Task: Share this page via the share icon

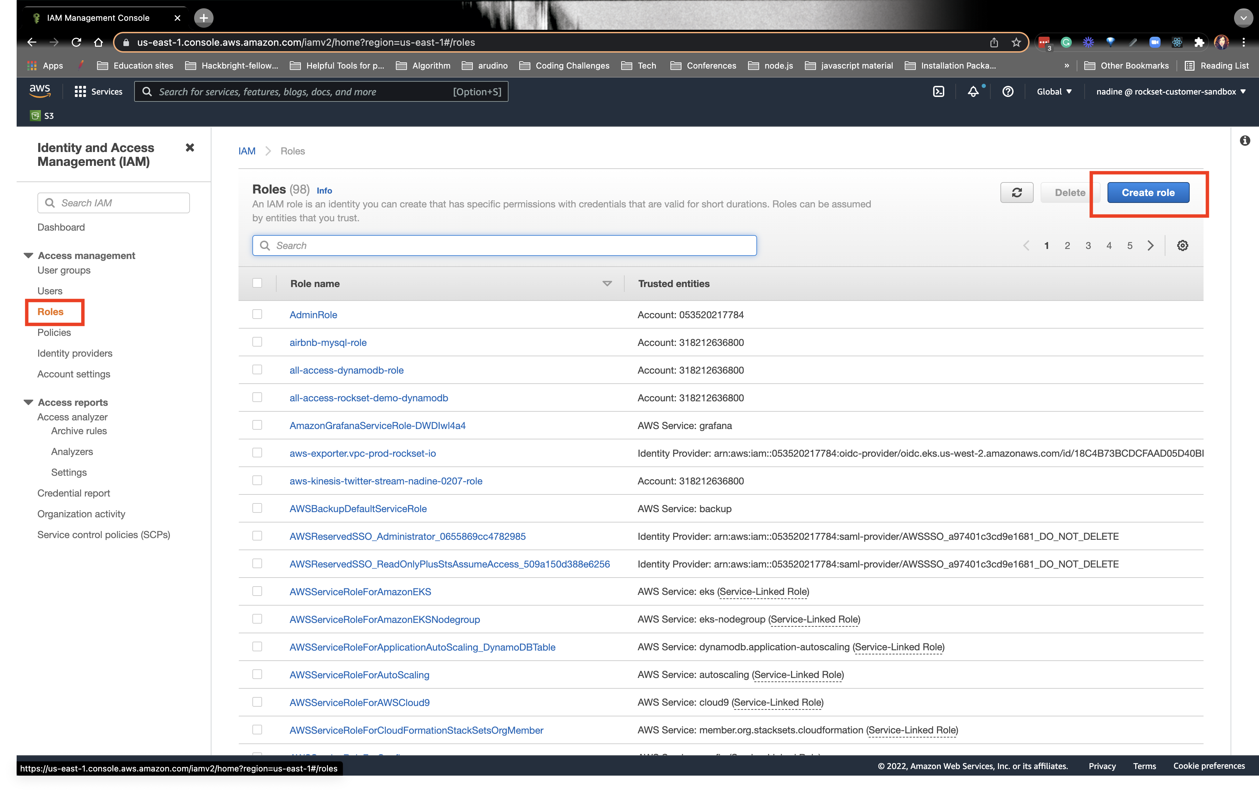Action: (993, 42)
